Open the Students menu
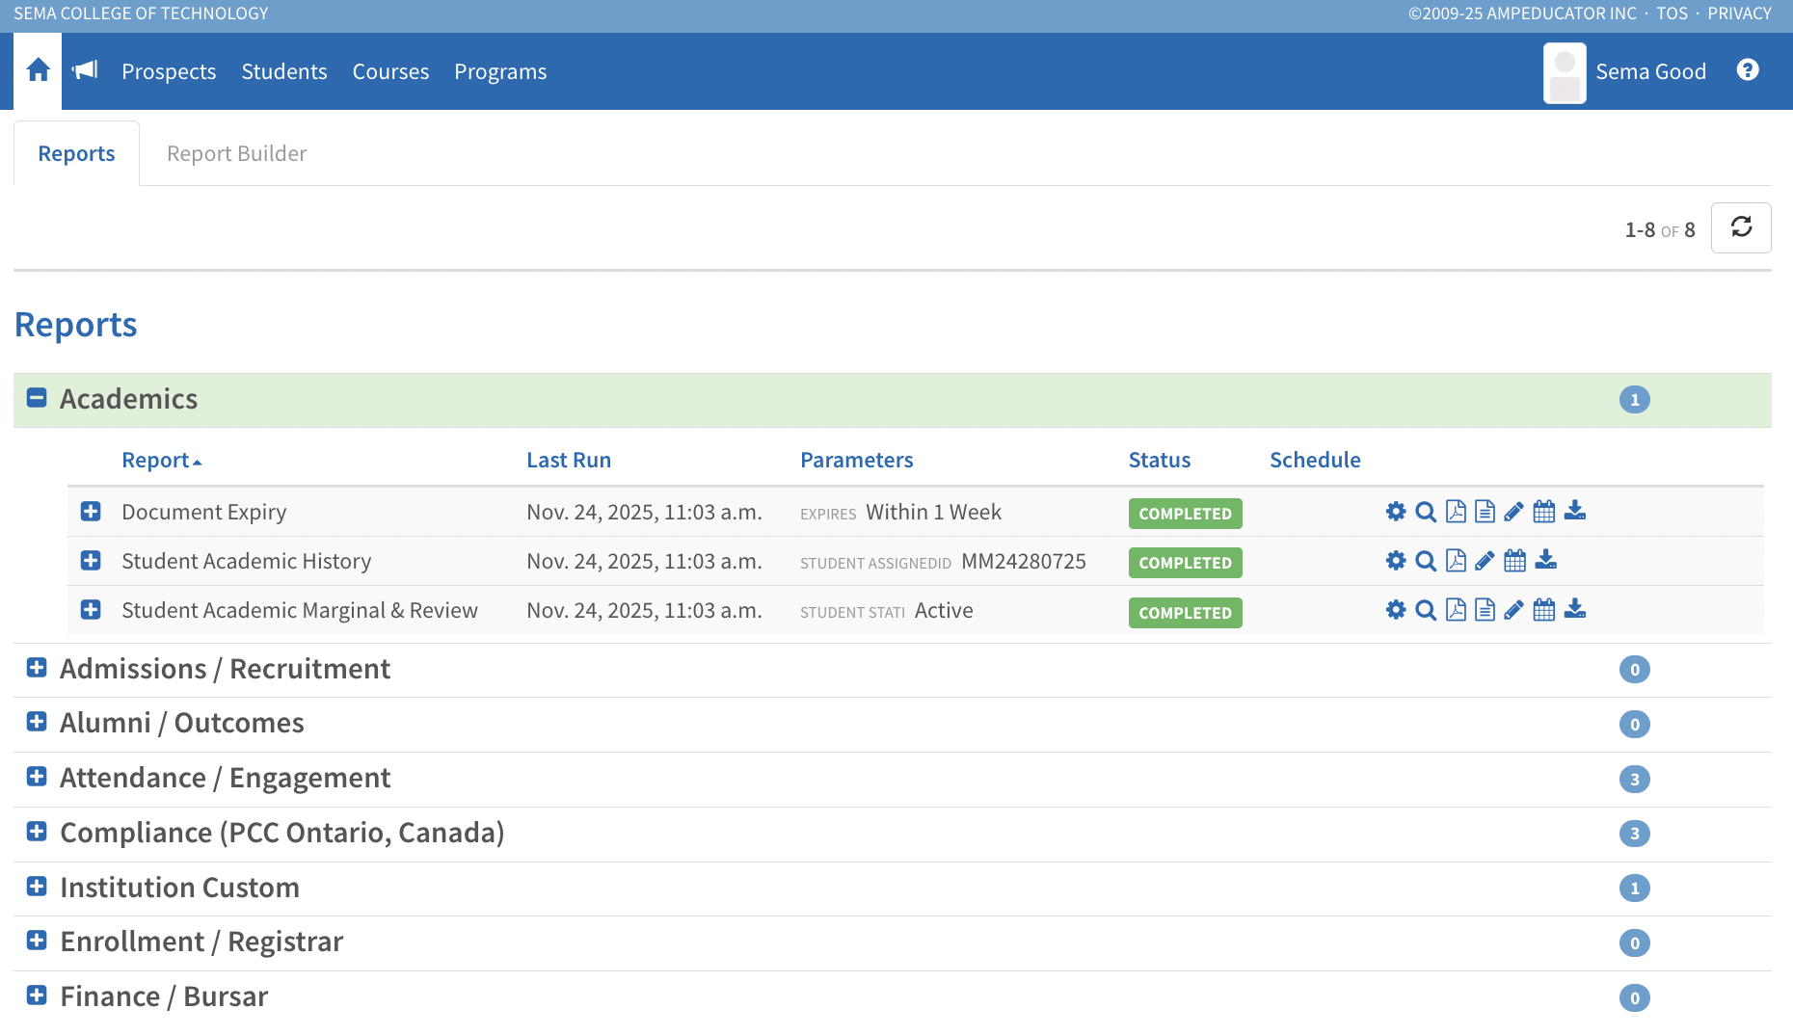The height and width of the screenshot is (1035, 1793). point(283,71)
